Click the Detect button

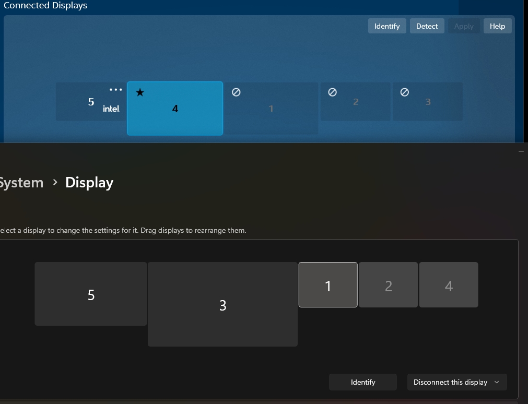427,26
